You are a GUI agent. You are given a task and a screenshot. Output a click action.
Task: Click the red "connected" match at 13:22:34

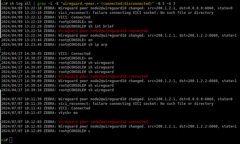[x=103, y=31]
